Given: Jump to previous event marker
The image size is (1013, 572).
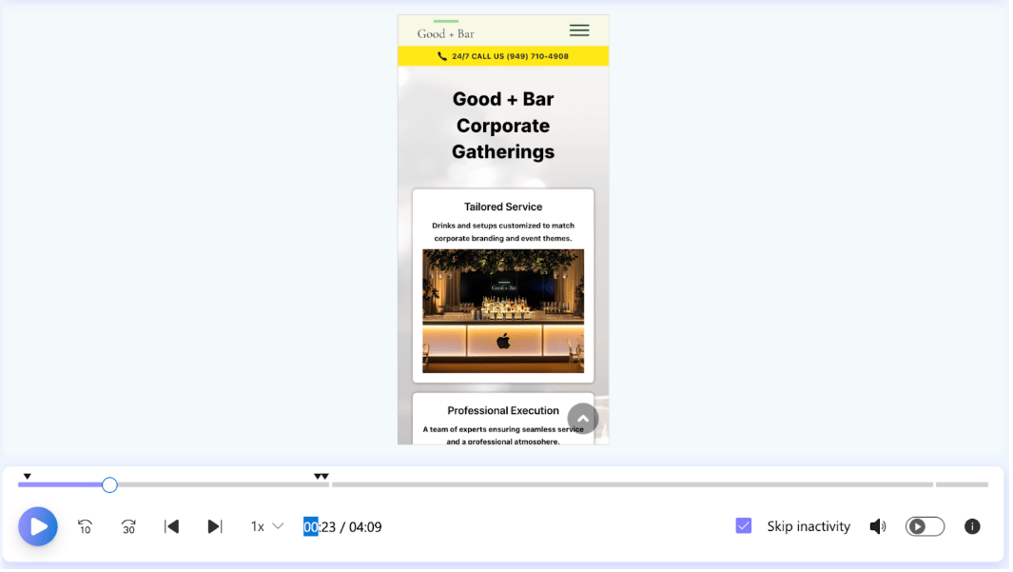Looking at the screenshot, I should coord(171,526).
